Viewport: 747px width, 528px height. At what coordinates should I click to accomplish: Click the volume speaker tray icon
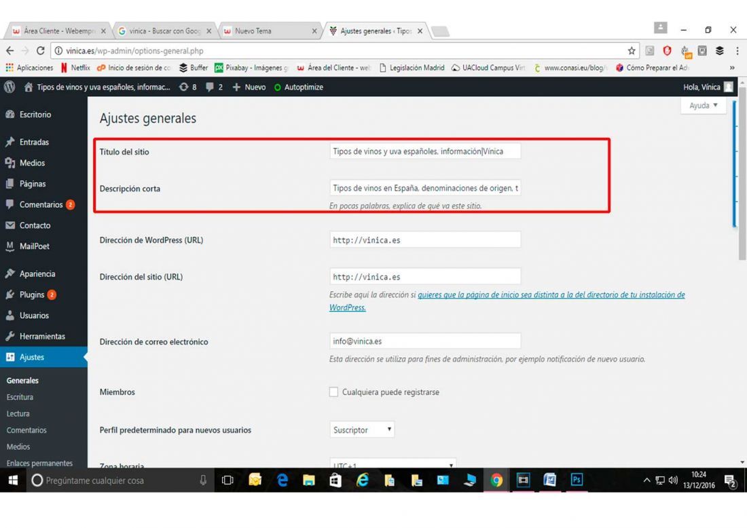click(x=673, y=480)
